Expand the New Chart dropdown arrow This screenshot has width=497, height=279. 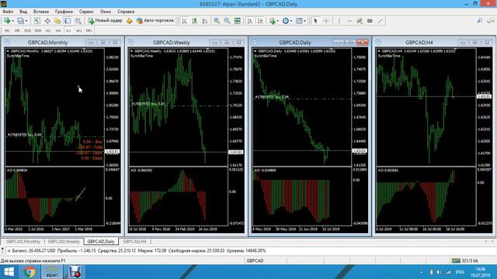(x=12, y=21)
